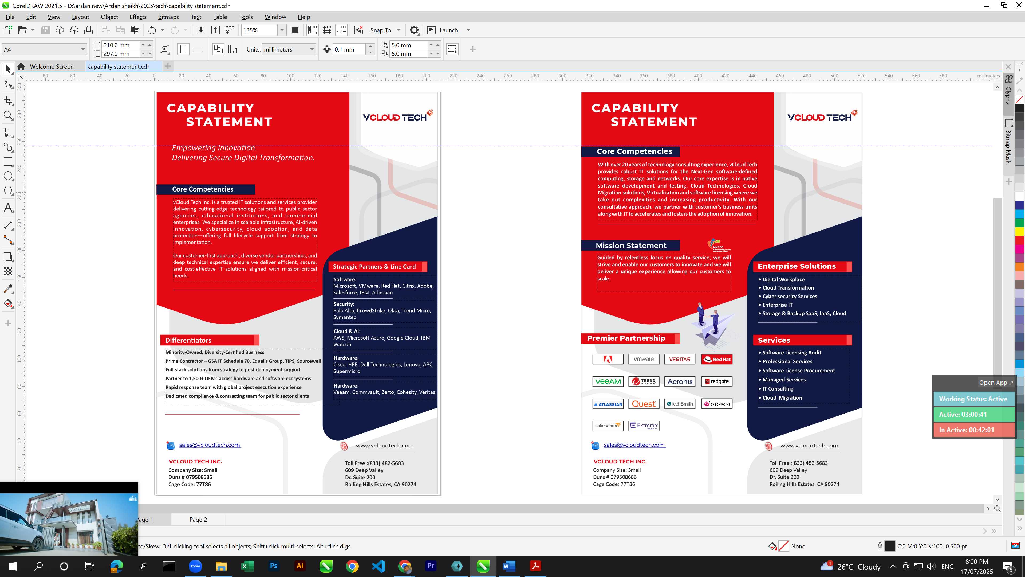Set page orientation to Portrait

pyautogui.click(x=183, y=49)
